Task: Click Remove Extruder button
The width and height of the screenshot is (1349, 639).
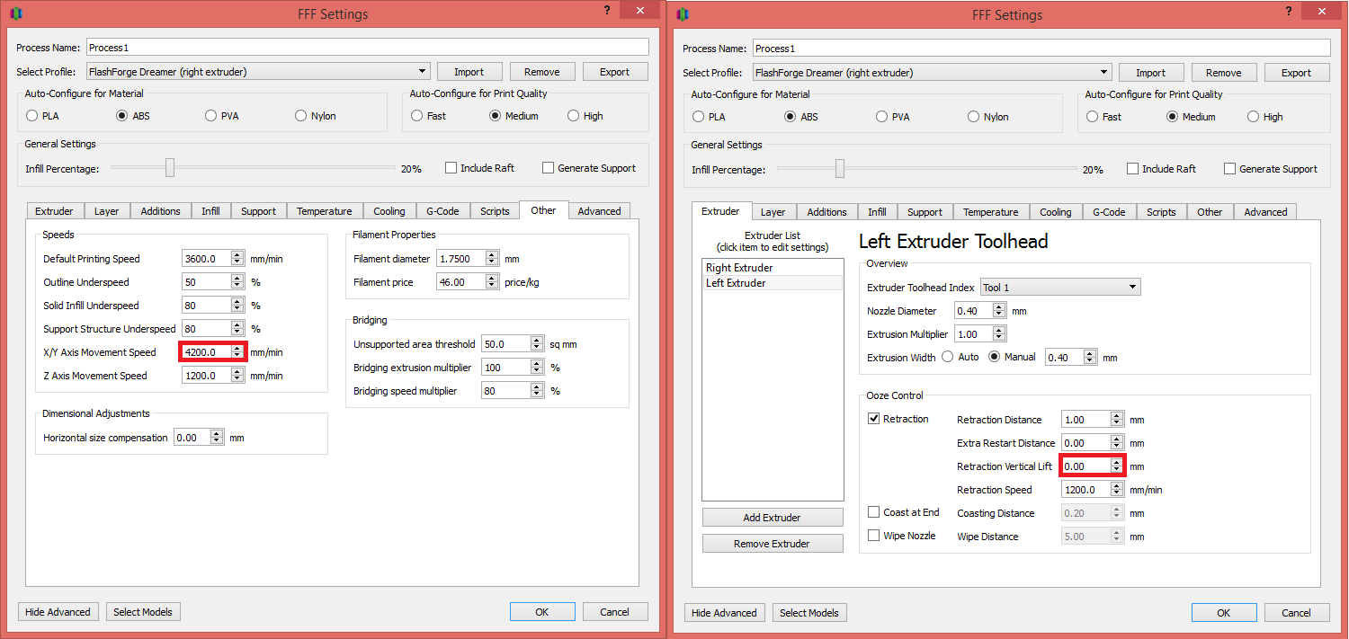Action: click(773, 544)
